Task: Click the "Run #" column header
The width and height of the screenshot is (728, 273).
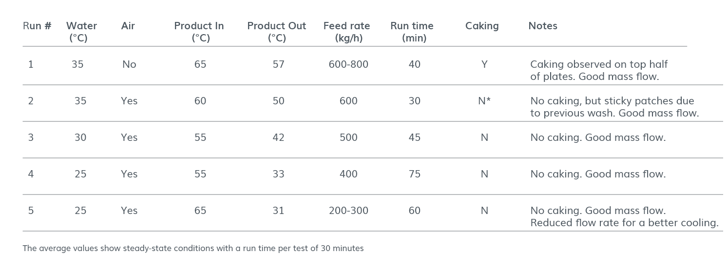Action: tap(37, 26)
